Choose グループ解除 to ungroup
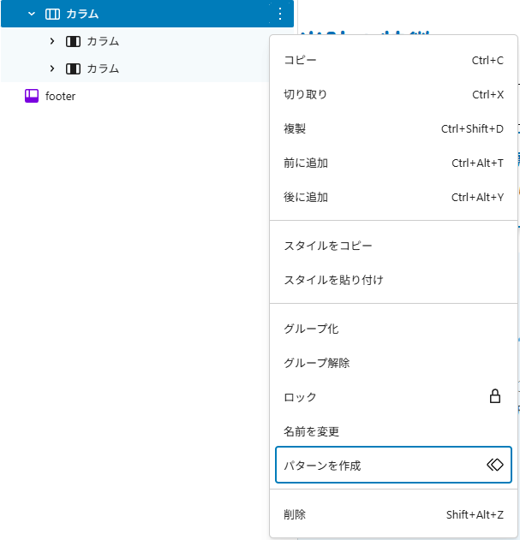Image resolution: width=520 pixels, height=540 pixels. (x=393, y=363)
